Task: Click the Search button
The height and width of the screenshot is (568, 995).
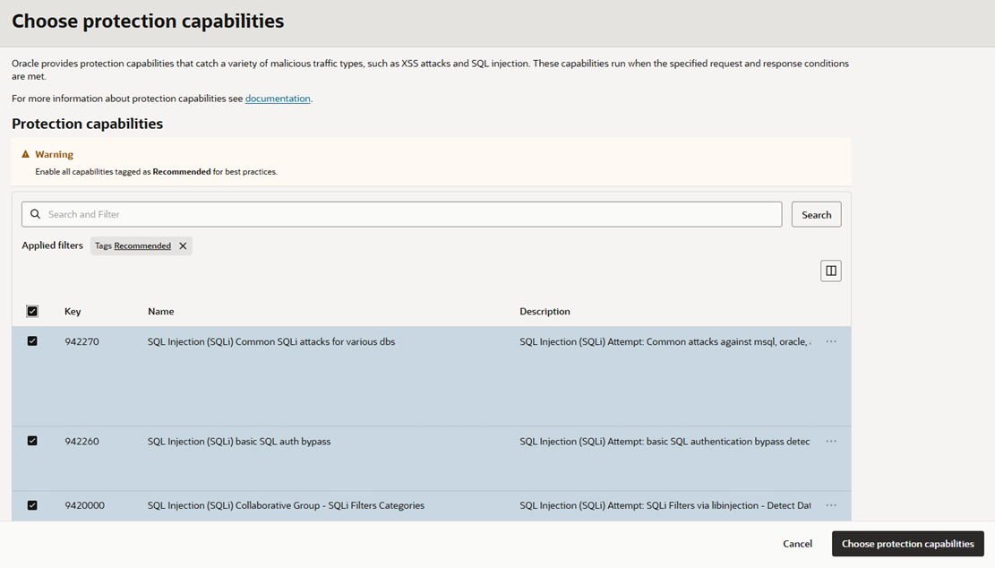Action: click(x=816, y=214)
